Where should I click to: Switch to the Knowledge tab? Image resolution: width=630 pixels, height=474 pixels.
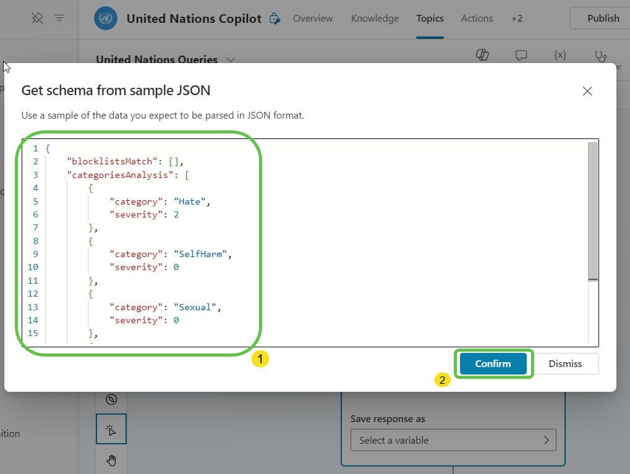tap(375, 19)
